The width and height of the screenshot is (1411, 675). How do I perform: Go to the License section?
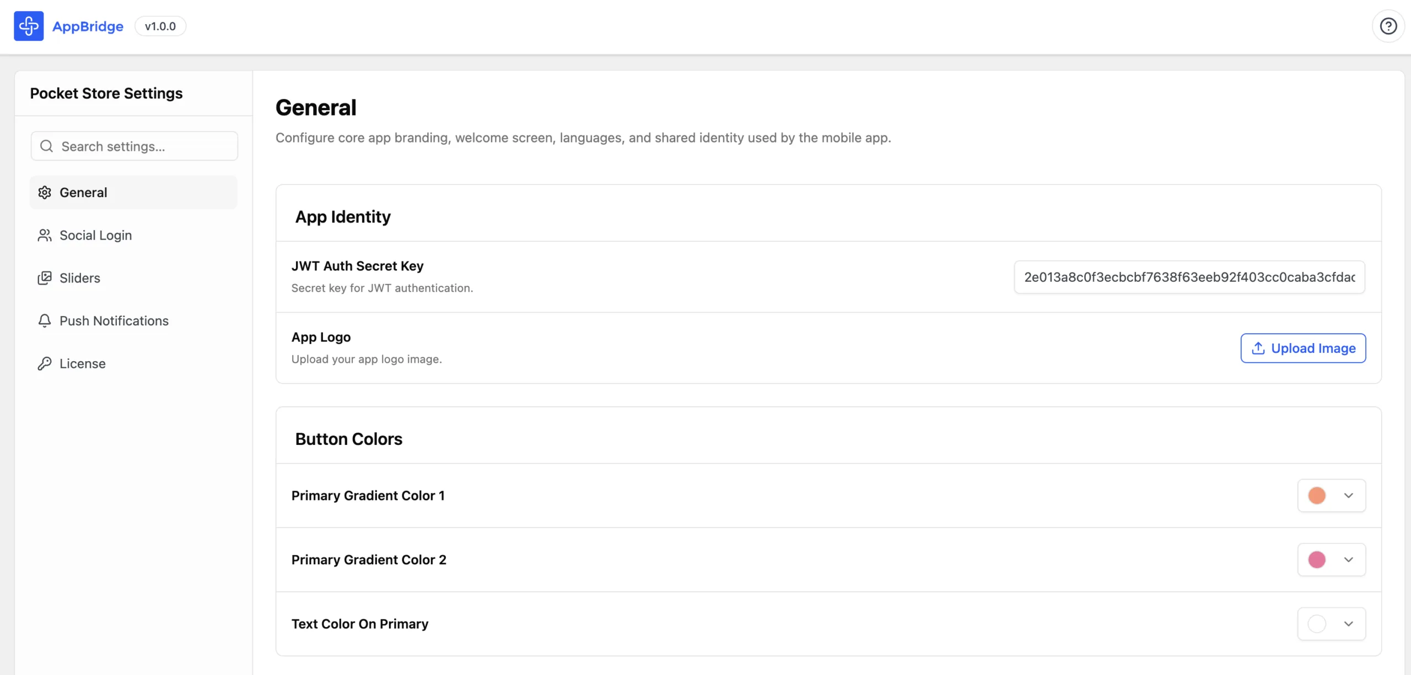[133, 363]
